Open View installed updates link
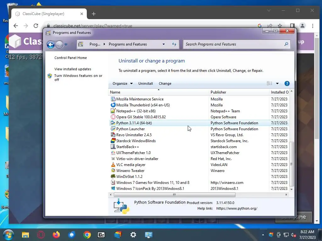Image resolution: width=322 pixels, height=241 pixels. [73, 69]
